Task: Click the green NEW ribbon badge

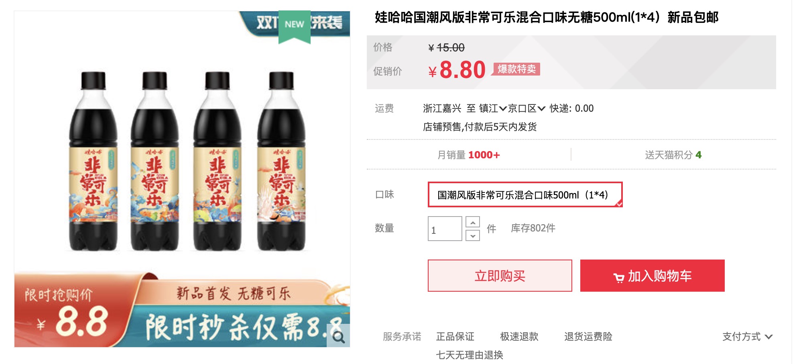Action: [295, 27]
